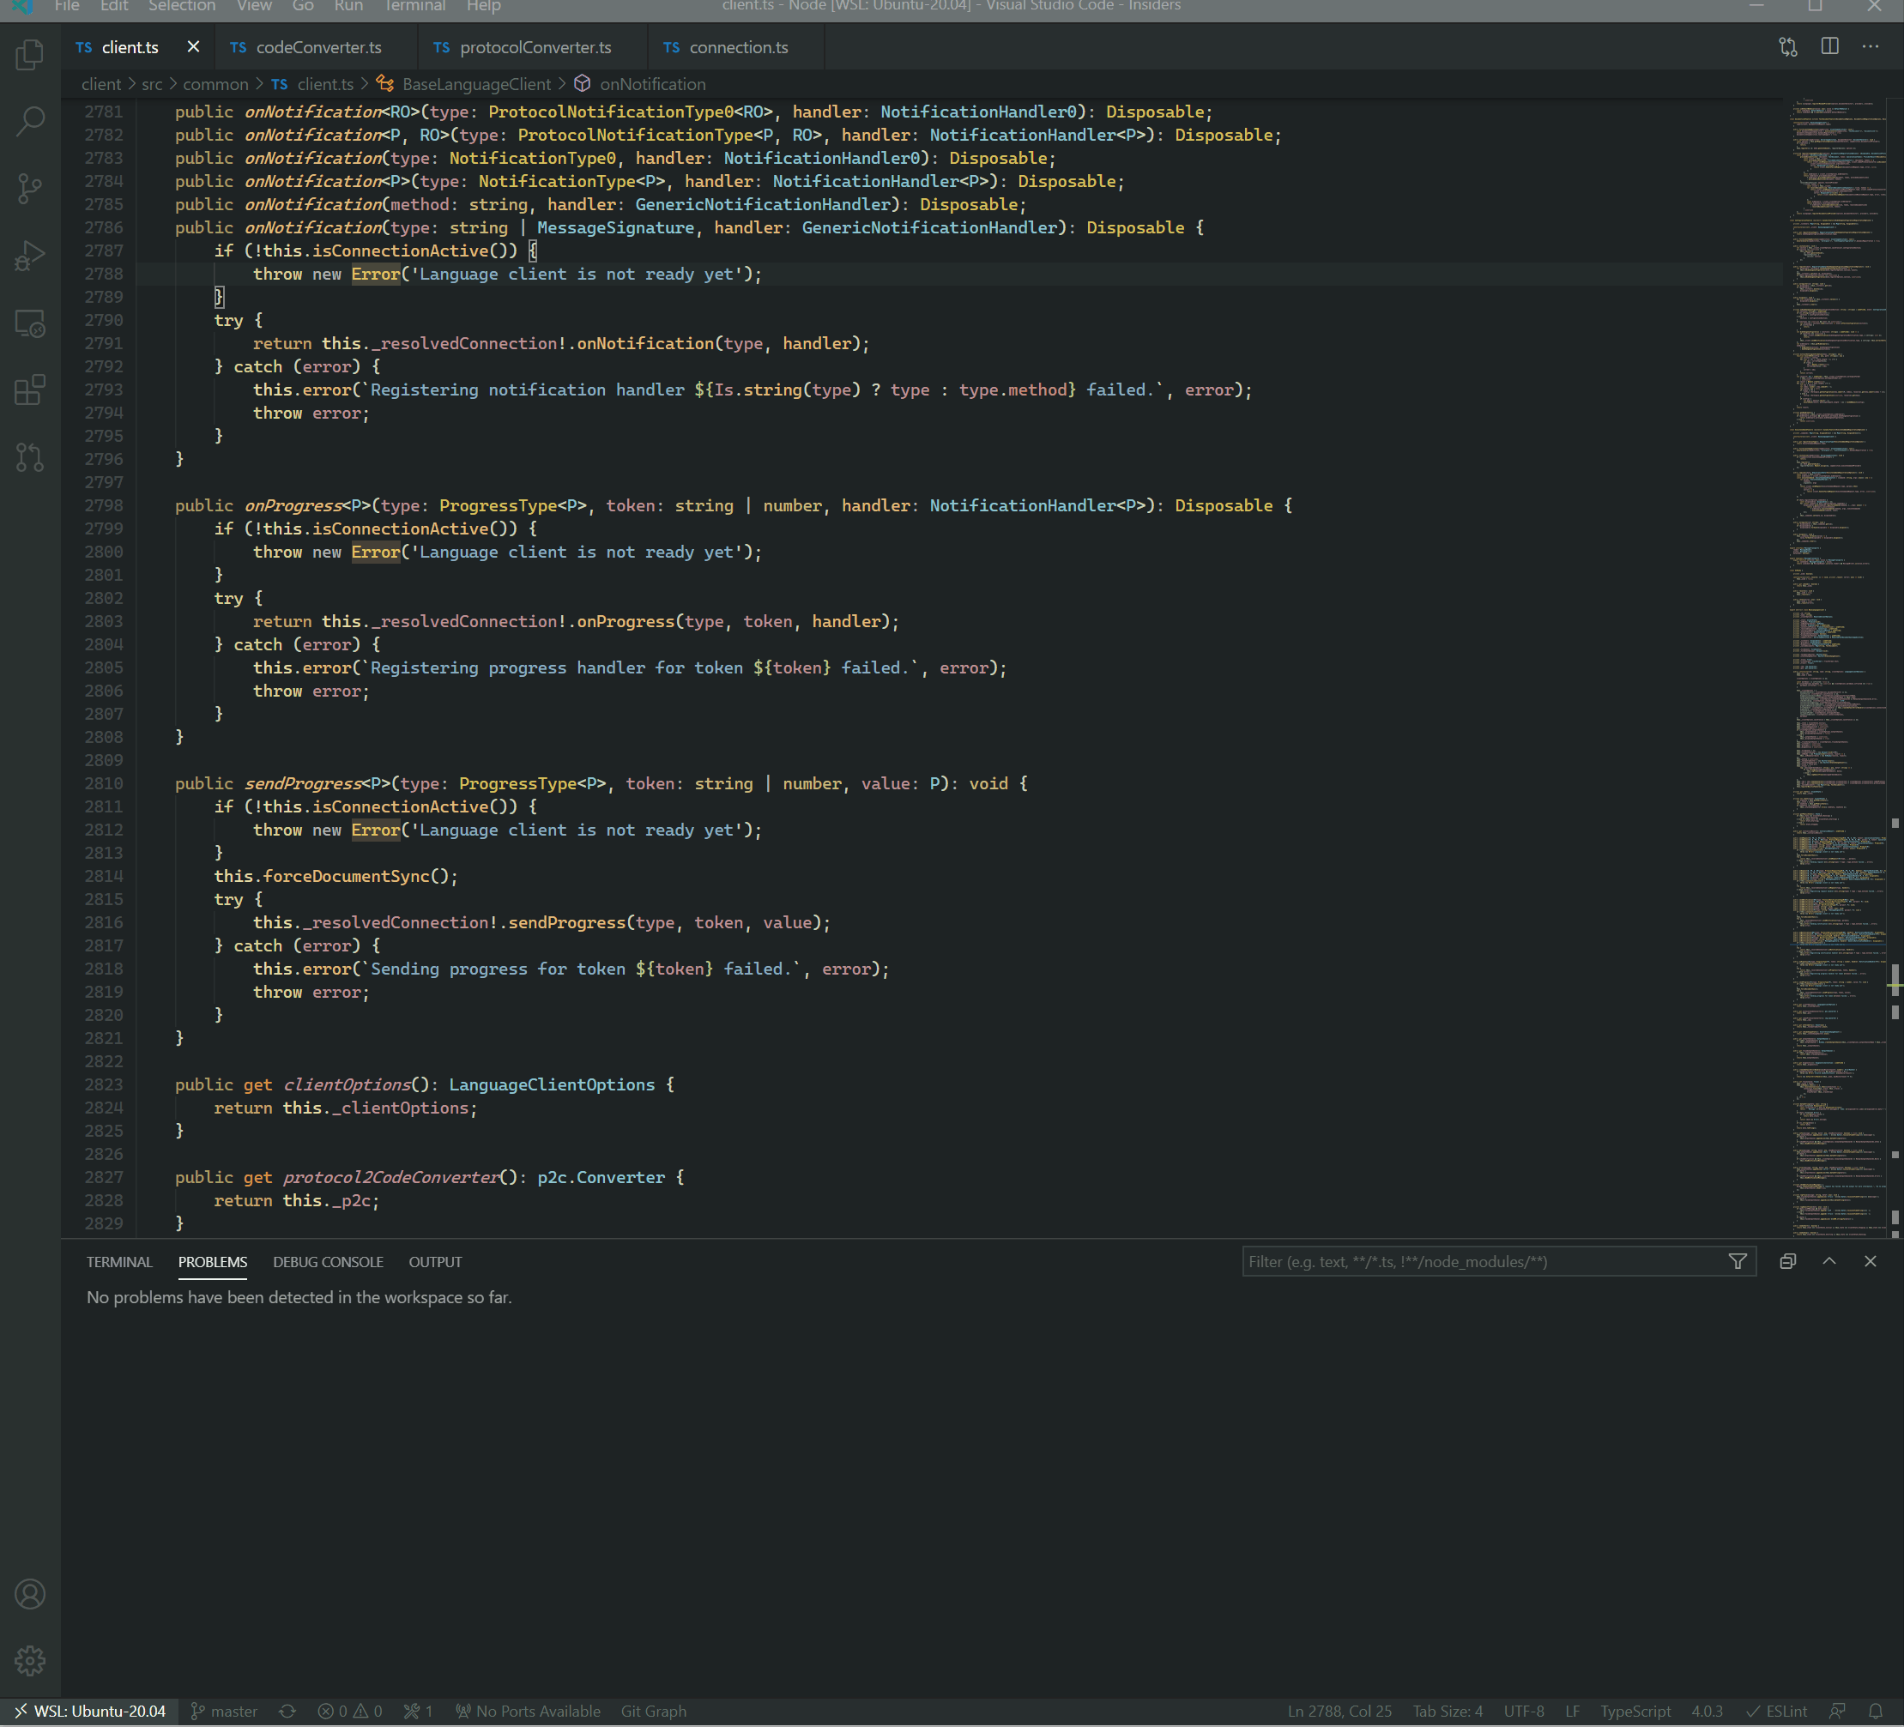The width and height of the screenshot is (1904, 1727).
Task: Collapse all problems in the panel
Action: [1788, 1261]
